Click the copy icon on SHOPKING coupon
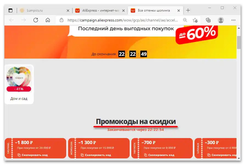 (19, 155)
